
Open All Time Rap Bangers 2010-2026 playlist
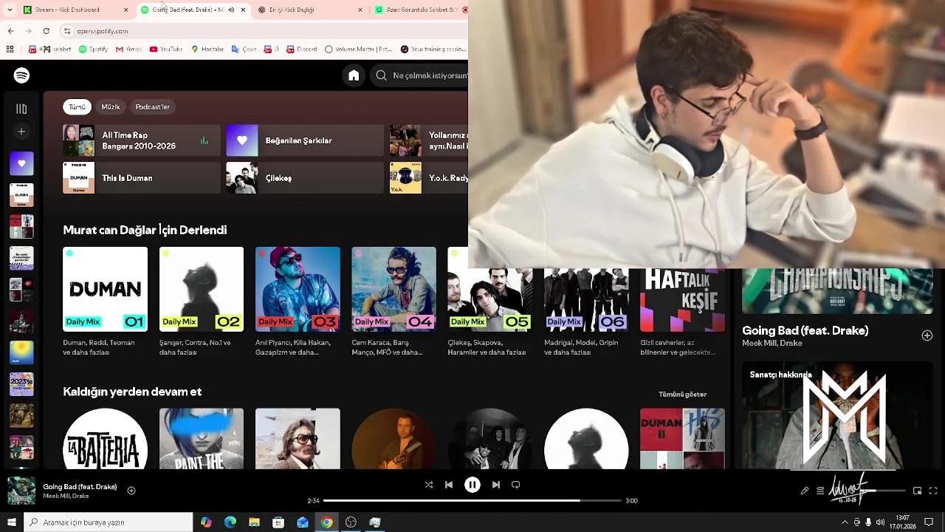(x=142, y=140)
